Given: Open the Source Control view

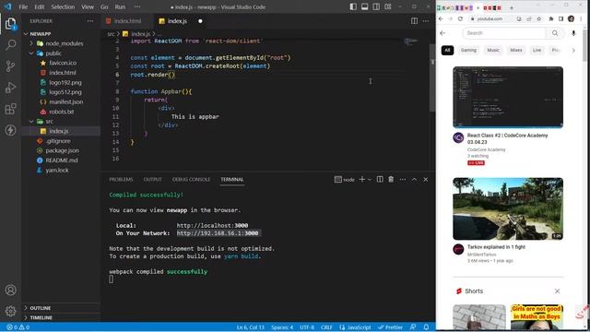Looking at the screenshot, I should pos(10,66).
